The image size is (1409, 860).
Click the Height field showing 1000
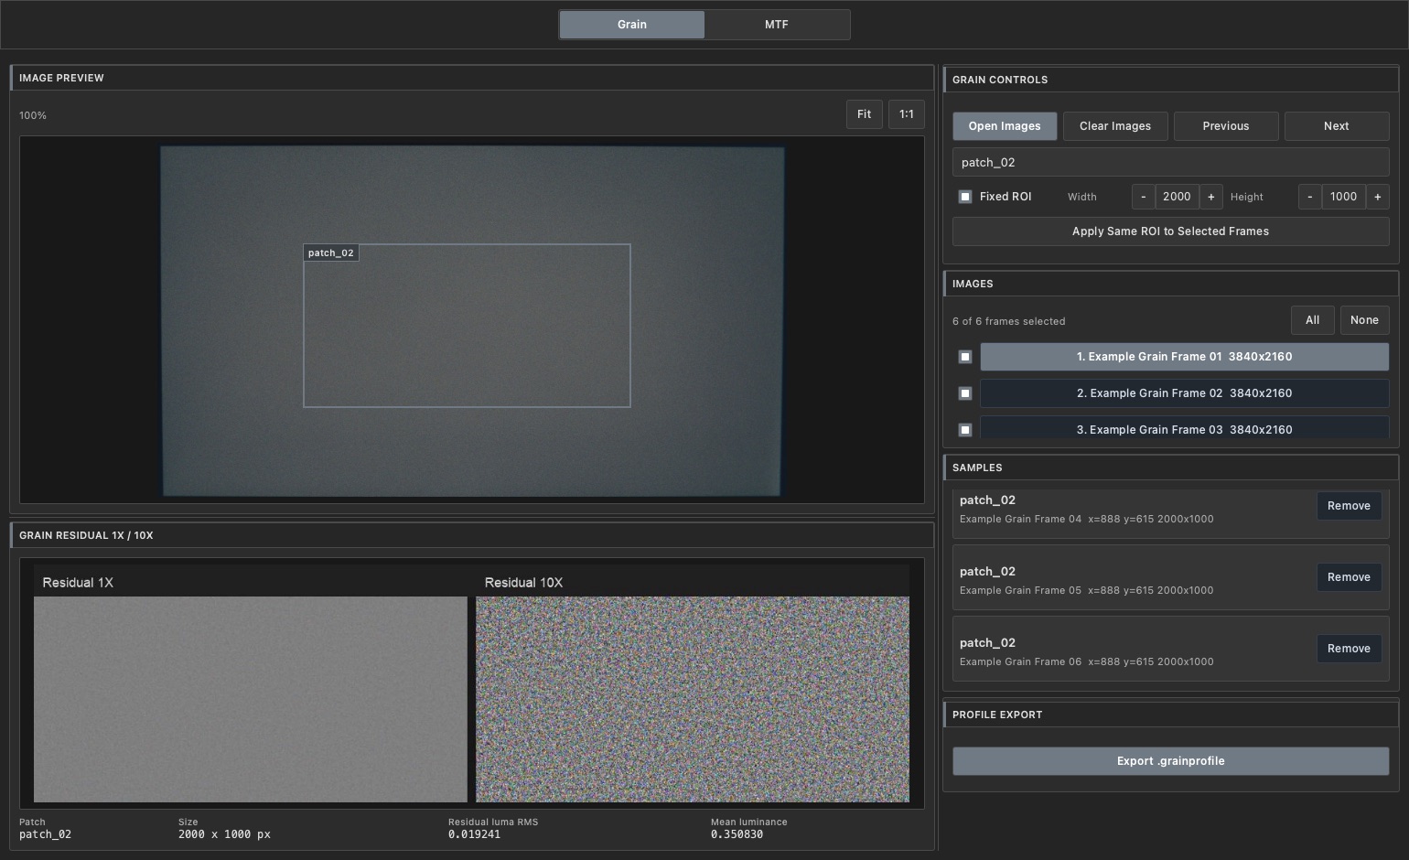tap(1343, 197)
